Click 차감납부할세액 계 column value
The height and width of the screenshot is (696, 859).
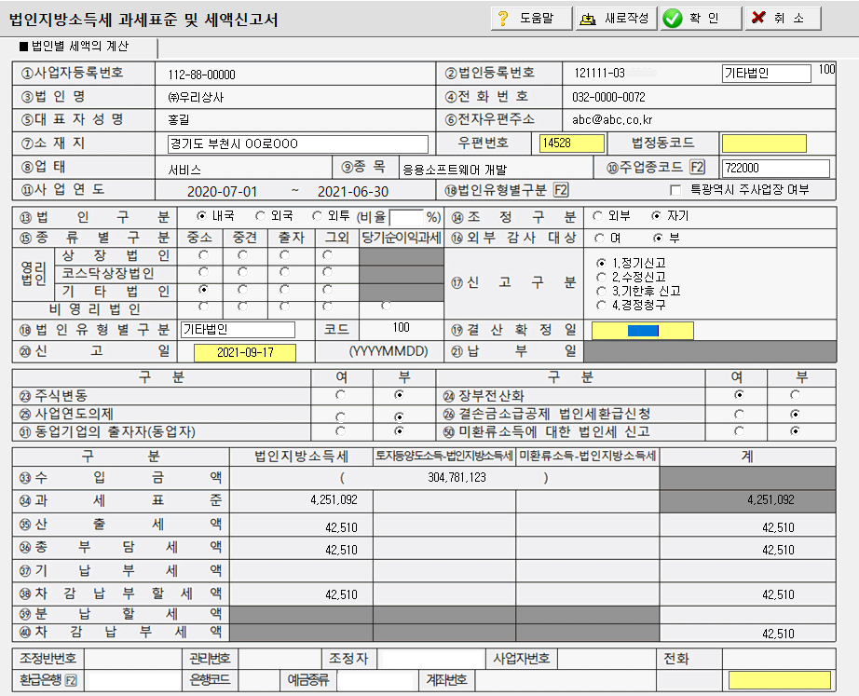pos(778,594)
